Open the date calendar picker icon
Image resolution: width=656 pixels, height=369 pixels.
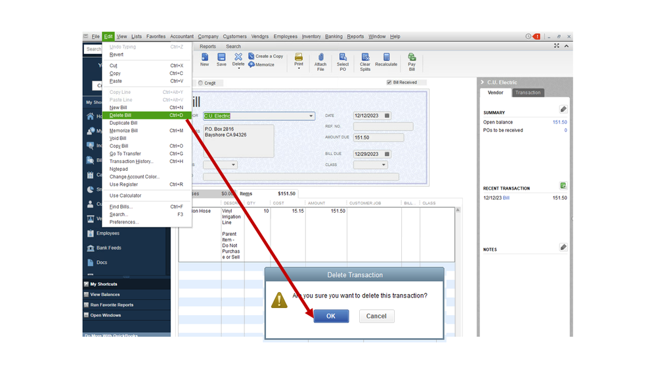click(x=387, y=116)
